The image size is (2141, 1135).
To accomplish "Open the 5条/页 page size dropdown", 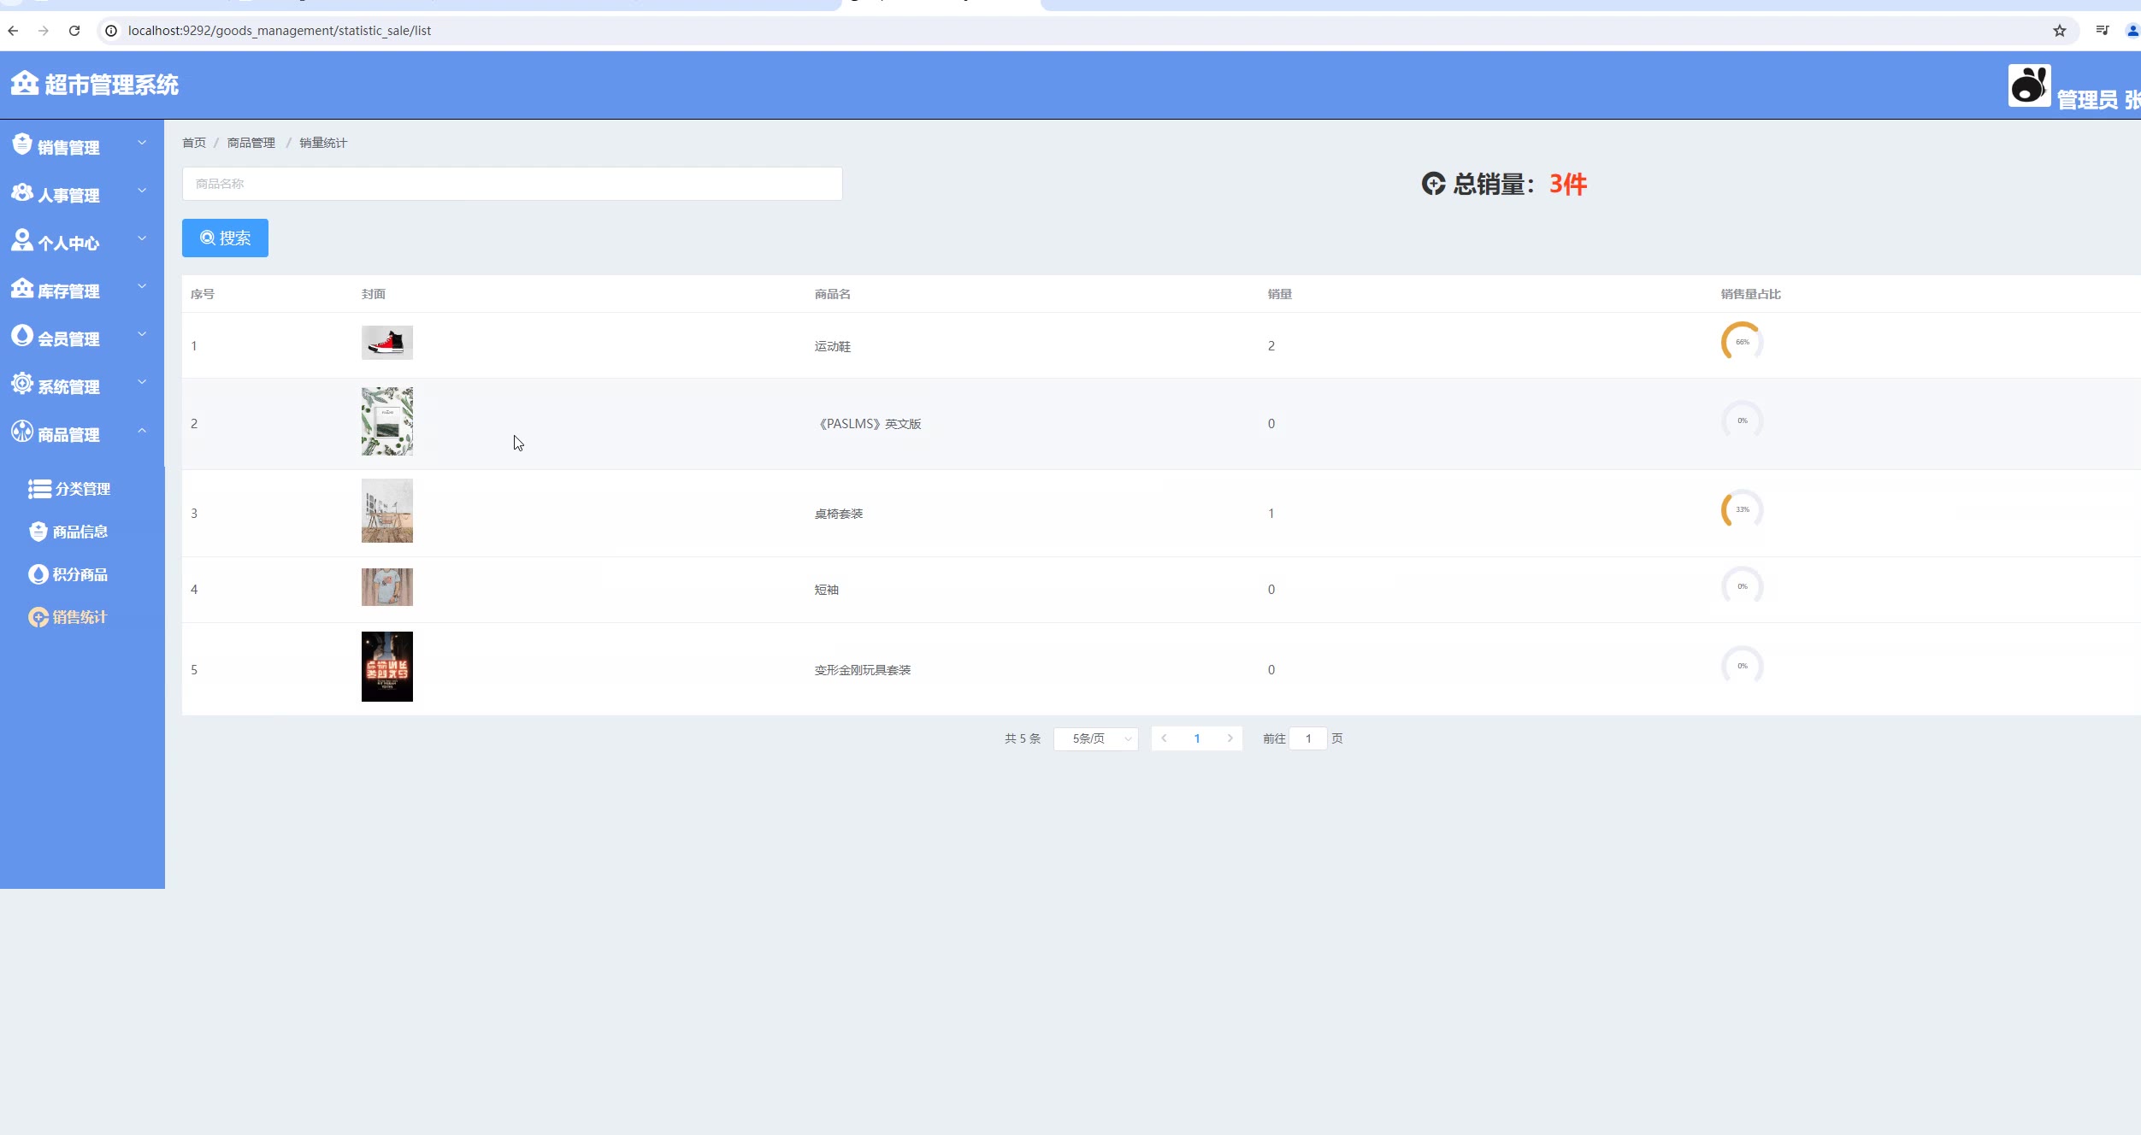I will click(1095, 738).
